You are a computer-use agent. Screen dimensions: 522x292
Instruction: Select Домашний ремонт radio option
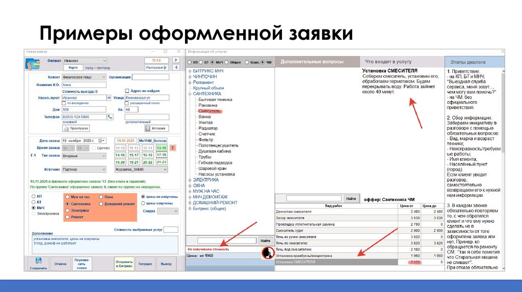click(101, 203)
